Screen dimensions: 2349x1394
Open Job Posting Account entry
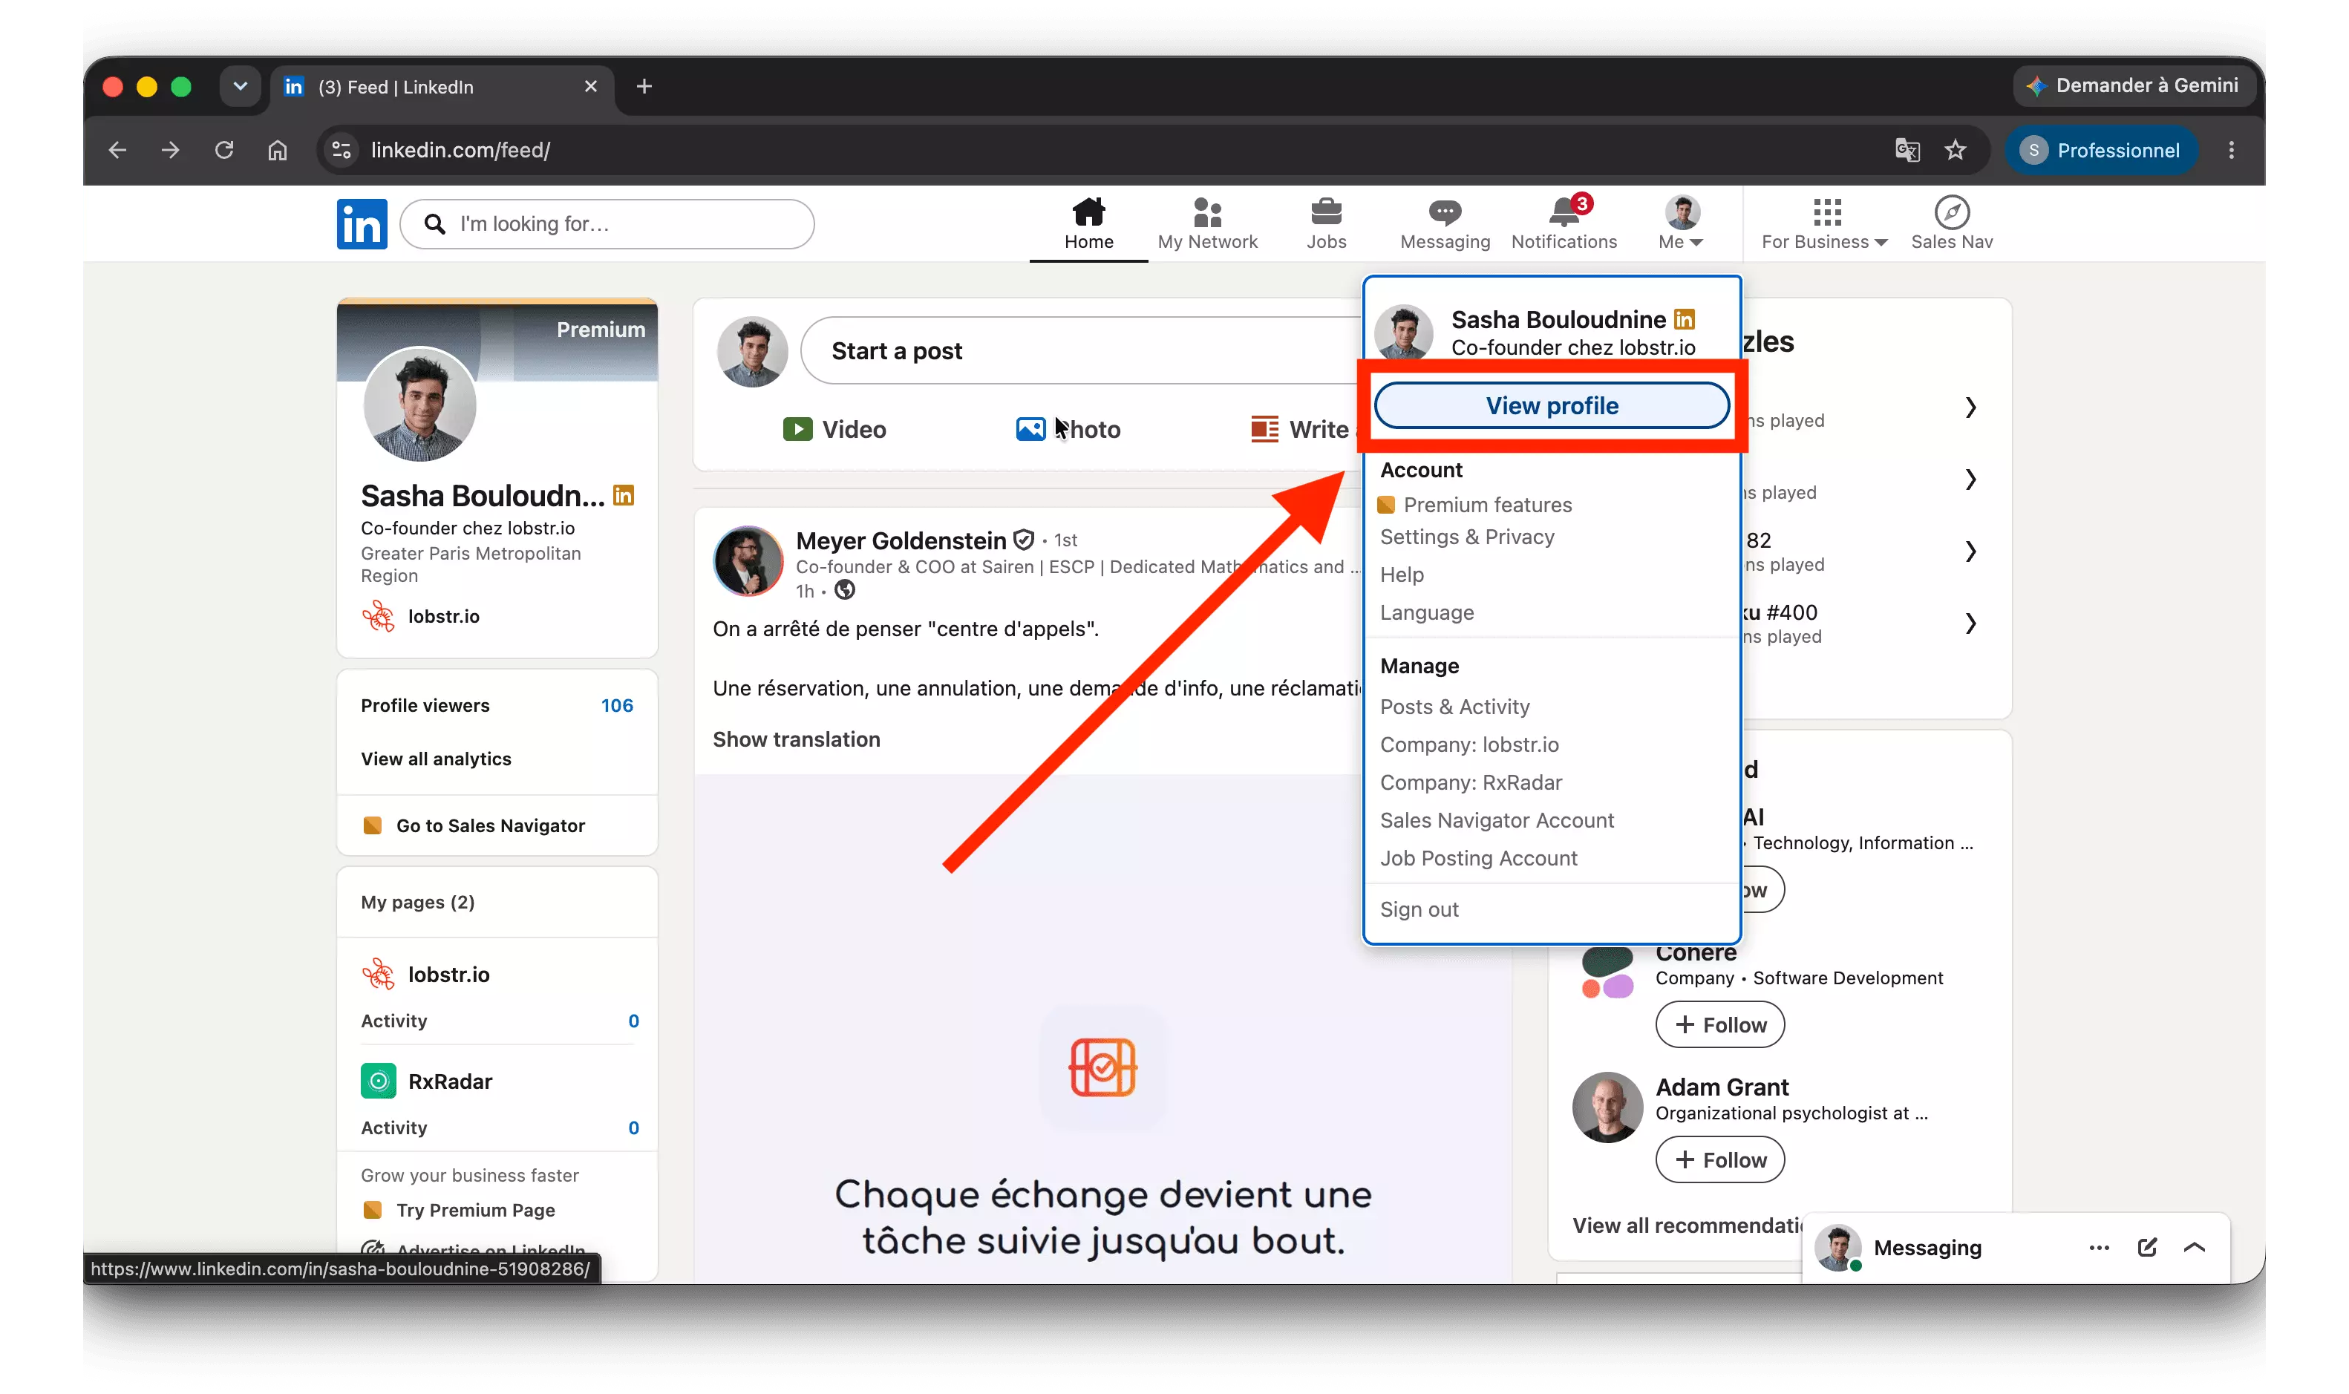pyautogui.click(x=1478, y=859)
